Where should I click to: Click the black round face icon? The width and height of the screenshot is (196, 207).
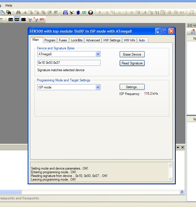point(91,12)
